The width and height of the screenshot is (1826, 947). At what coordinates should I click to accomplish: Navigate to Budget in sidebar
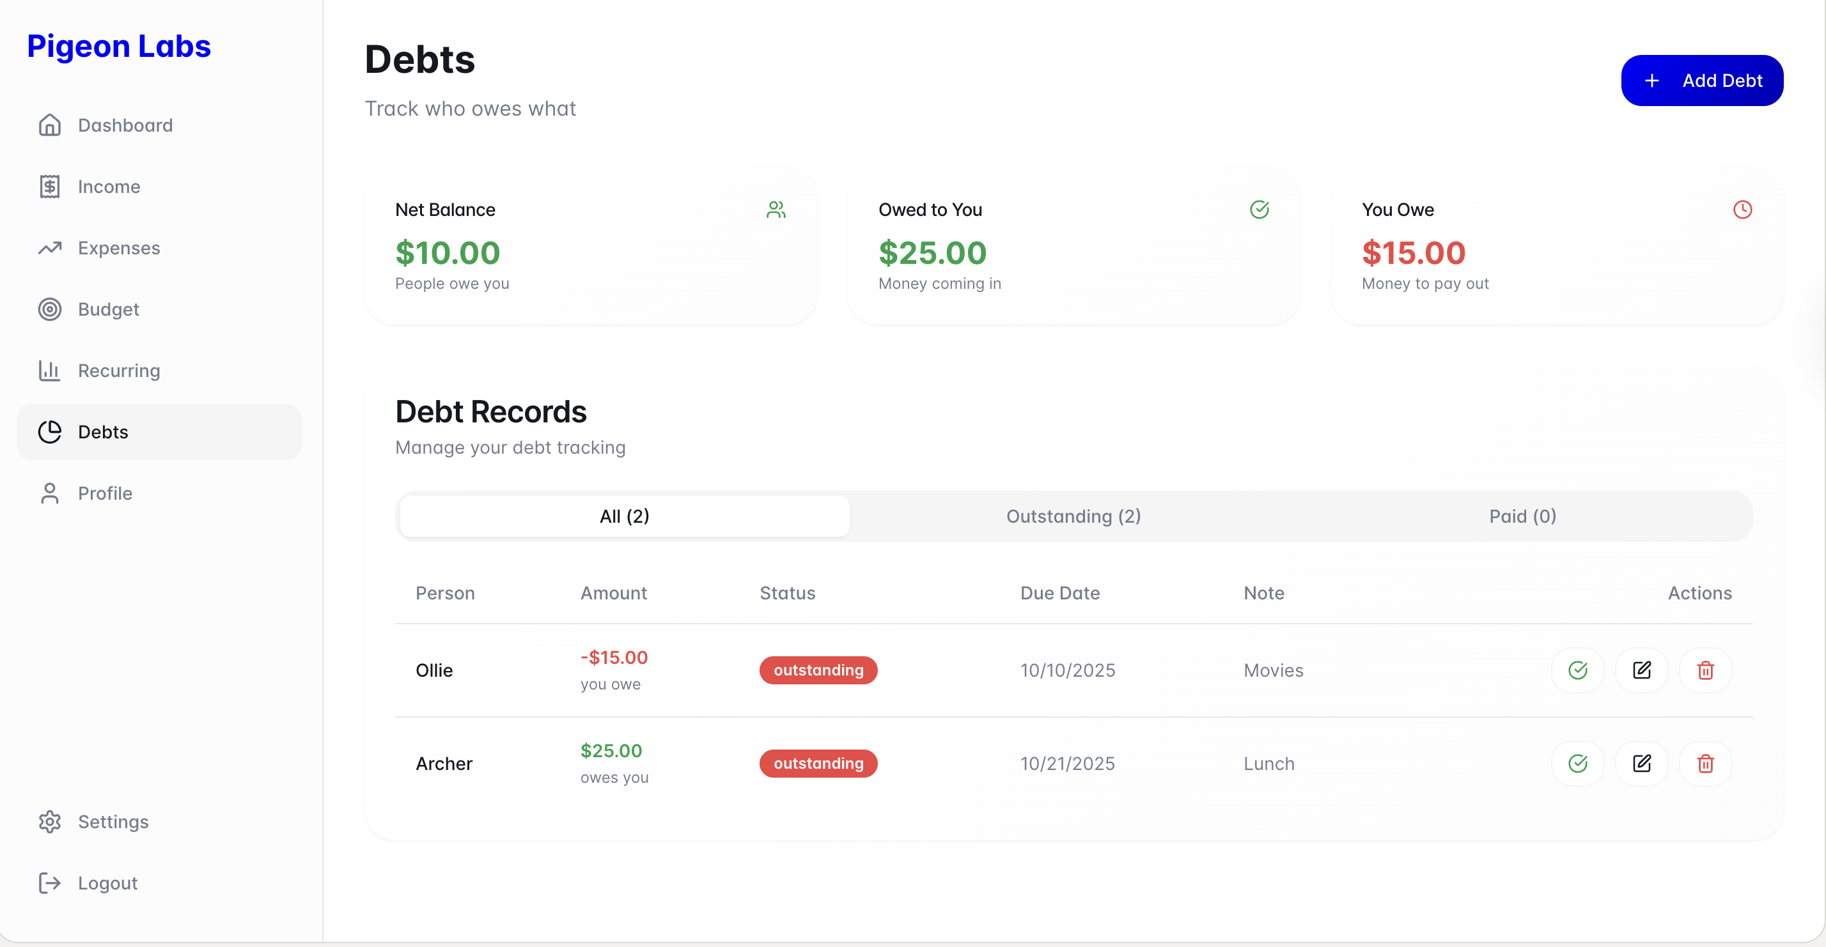click(x=108, y=309)
